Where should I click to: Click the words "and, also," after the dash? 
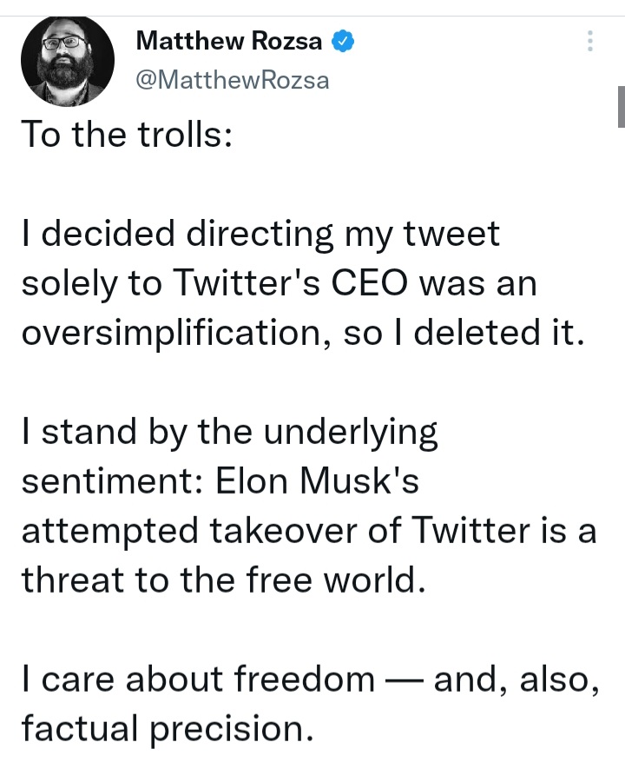click(516, 679)
